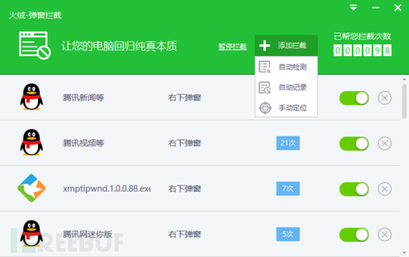Click the 腾讯新闻等 name text
Image resolution: width=409 pixels, height=257 pixels.
coord(84,98)
